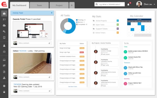This screenshot has height=98, width=157.
Task: Open notifications bell icon
Action: click(x=128, y=4)
